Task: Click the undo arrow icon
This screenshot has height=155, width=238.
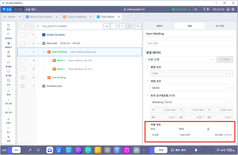Action: click(122, 26)
